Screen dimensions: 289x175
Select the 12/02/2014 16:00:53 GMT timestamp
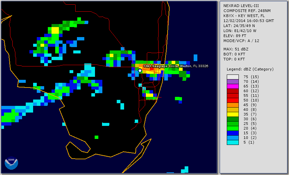coord(249,21)
